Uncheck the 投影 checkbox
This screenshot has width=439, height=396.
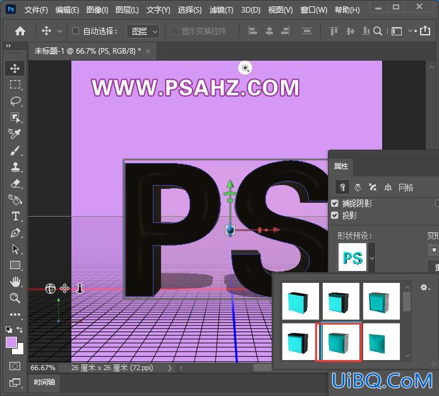335,215
